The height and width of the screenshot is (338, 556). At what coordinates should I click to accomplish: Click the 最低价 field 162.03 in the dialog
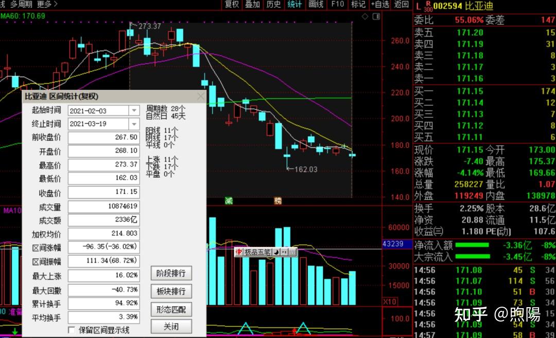coord(103,178)
